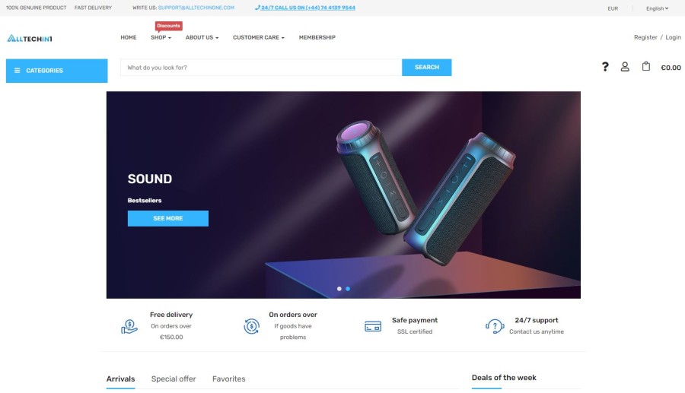This screenshot has width=685, height=393.
Task: Switch to the Special offer tab
Action: pos(174,379)
